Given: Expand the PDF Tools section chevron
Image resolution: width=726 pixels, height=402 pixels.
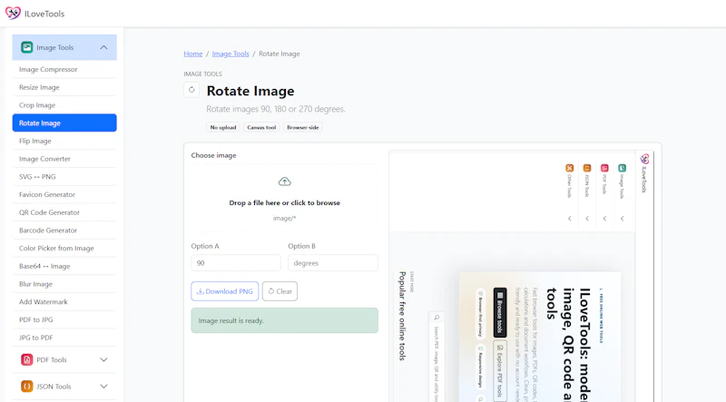Looking at the screenshot, I should point(103,359).
